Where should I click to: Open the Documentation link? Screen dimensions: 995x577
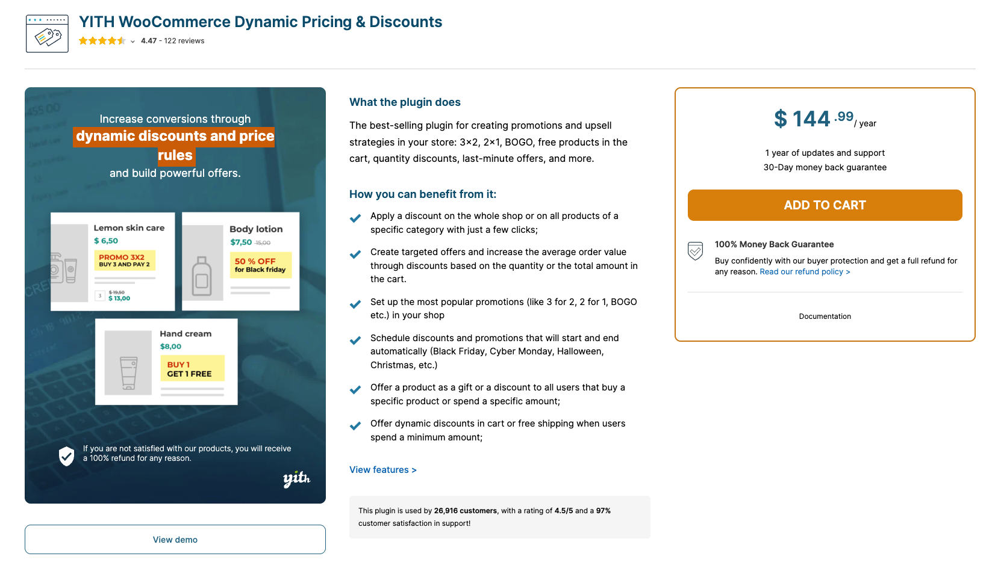(x=825, y=316)
